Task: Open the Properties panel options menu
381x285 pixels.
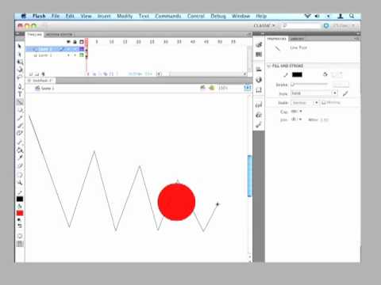Action: pos(356,39)
